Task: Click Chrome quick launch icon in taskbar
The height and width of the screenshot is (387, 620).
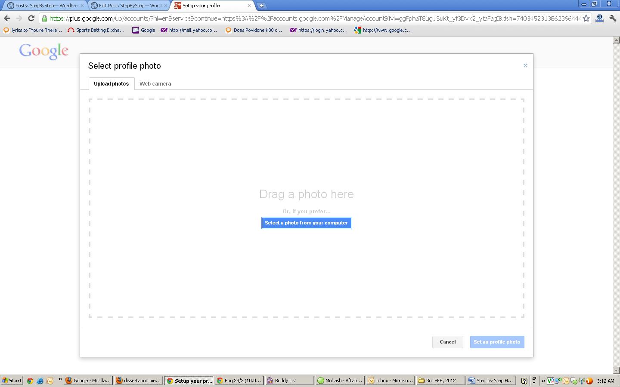Action: click(x=30, y=381)
